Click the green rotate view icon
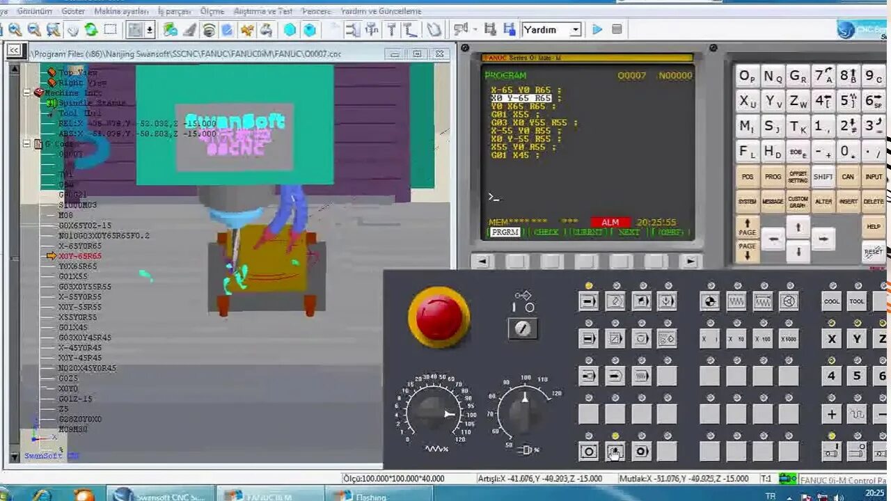This screenshot has width=891, height=501. pos(91,30)
